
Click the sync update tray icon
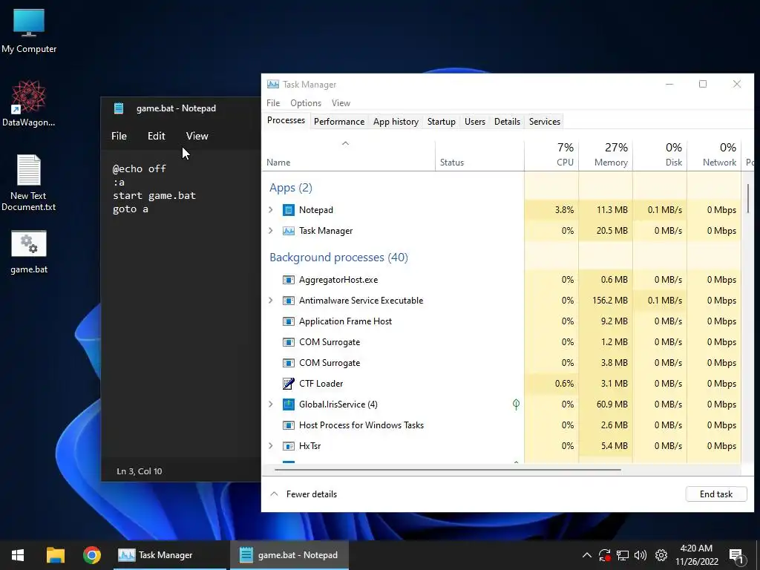pos(604,555)
